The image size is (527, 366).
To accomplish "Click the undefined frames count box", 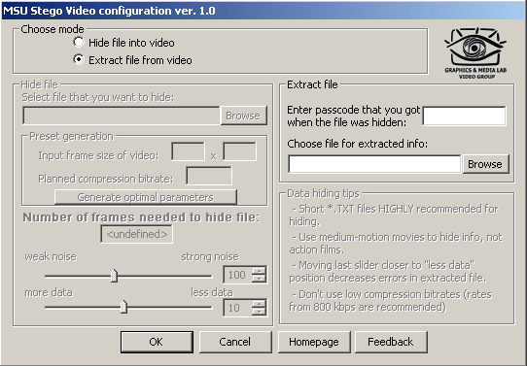I will (136, 234).
